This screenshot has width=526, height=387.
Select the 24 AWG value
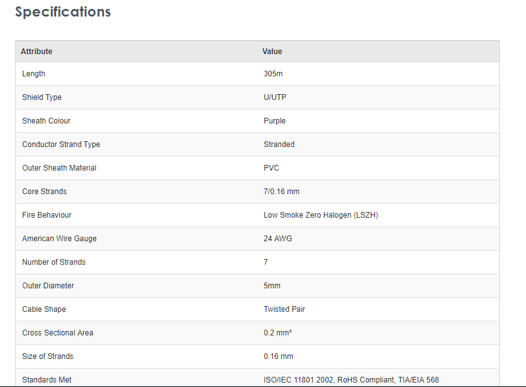click(278, 239)
